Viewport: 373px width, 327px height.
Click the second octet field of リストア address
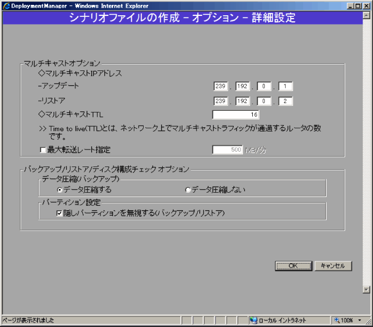[x=242, y=101]
